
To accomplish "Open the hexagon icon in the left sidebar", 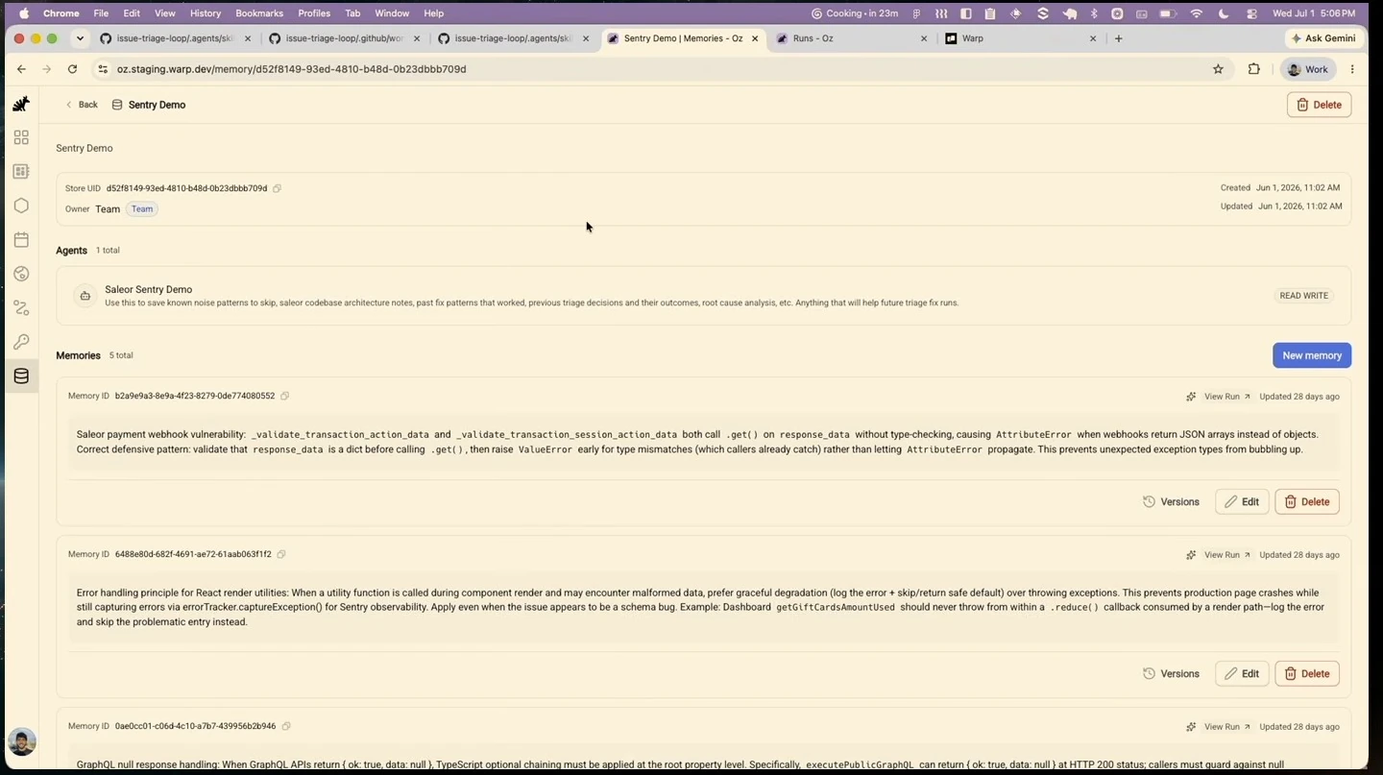I will click(x=21, y=206).
